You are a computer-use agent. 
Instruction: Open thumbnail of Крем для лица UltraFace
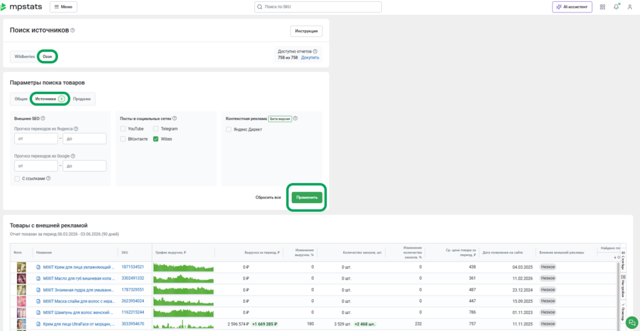click(21, 324)
